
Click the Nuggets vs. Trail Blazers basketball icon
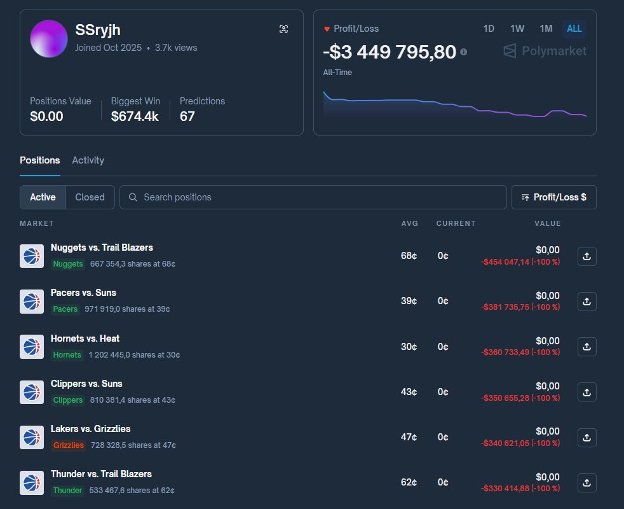(x=32, y=256)
